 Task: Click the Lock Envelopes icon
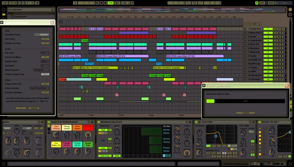tap(259, 24)
